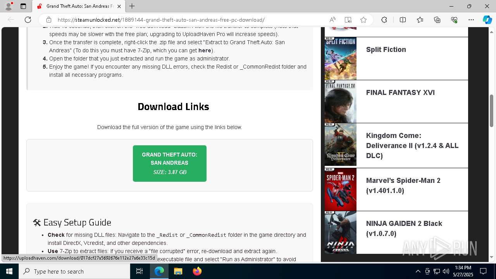
Task: Open volume control tray icon
Action: click(446, 271)
